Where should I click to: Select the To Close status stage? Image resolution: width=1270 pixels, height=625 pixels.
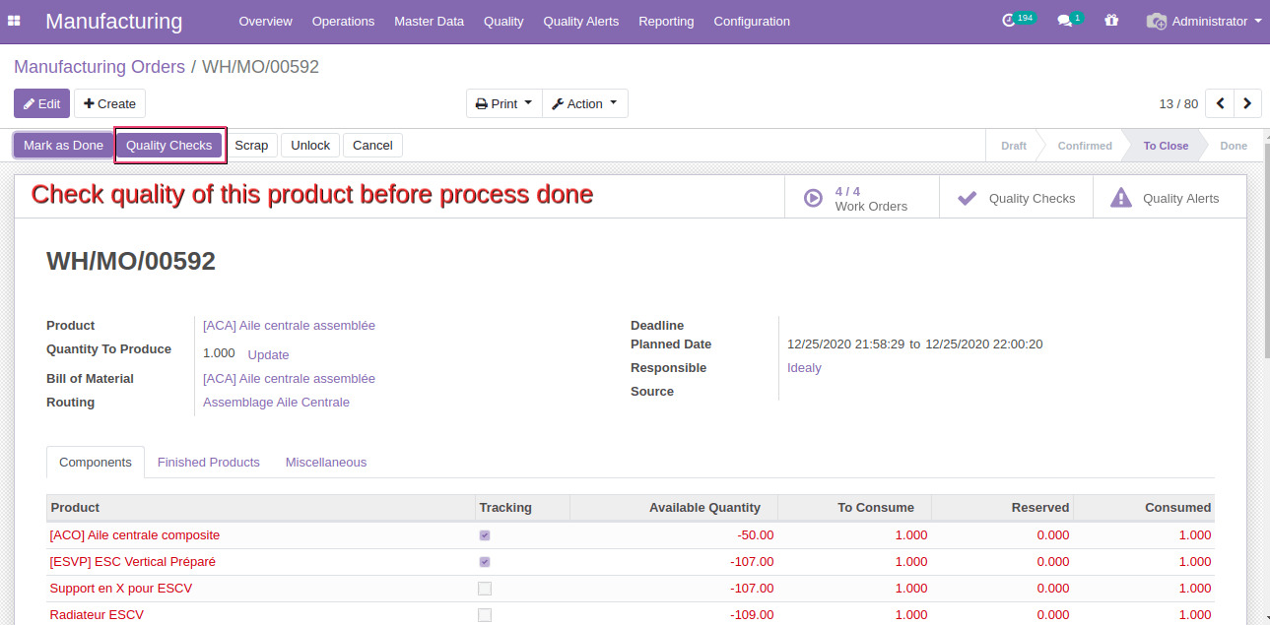pos(1166,146)
